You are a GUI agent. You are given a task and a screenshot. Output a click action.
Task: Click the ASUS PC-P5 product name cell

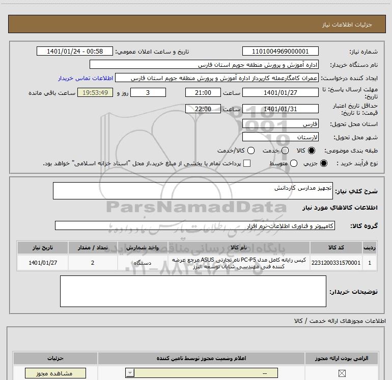(x=239, y=263)
